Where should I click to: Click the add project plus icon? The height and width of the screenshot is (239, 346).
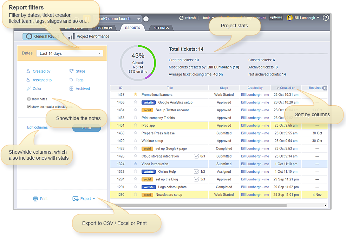coord(146,19)
